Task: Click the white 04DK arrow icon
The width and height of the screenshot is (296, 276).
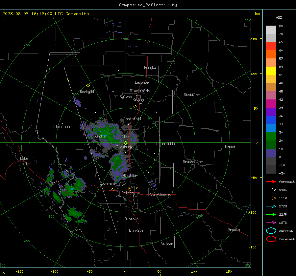Action: (x=271, y=190)
